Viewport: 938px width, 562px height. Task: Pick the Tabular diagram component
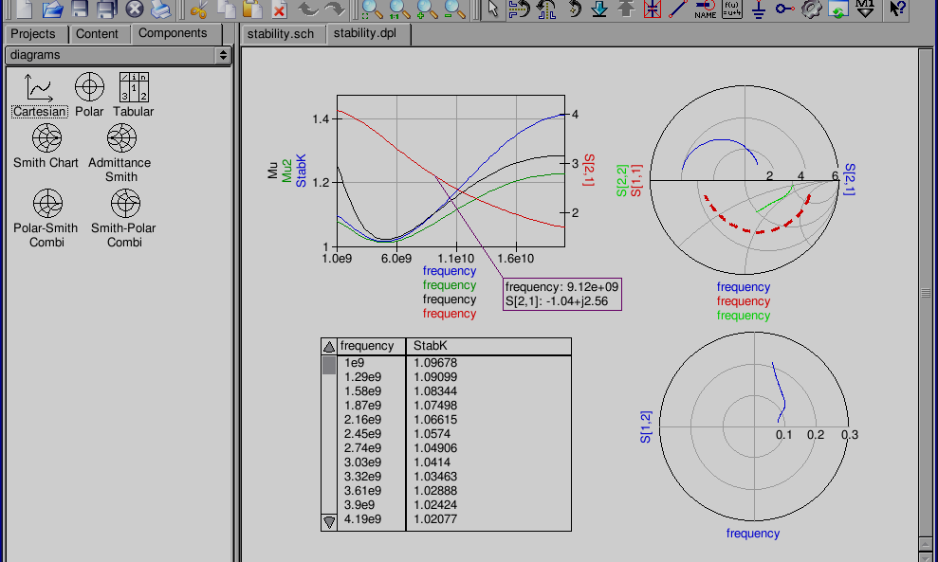133,95
